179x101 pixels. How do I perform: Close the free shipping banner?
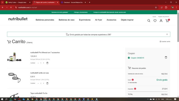(x=167, y=34)
